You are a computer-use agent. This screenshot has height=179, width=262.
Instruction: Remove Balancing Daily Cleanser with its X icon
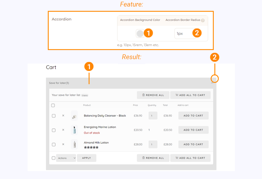point(63,116)
